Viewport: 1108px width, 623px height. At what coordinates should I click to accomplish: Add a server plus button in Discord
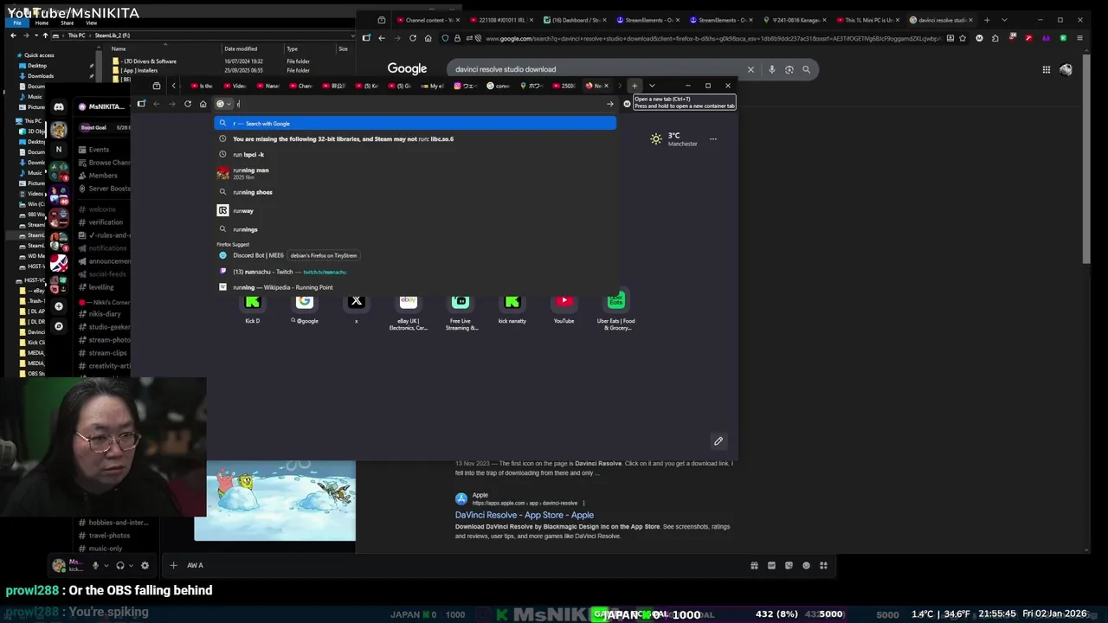click(x=59, y=306)
